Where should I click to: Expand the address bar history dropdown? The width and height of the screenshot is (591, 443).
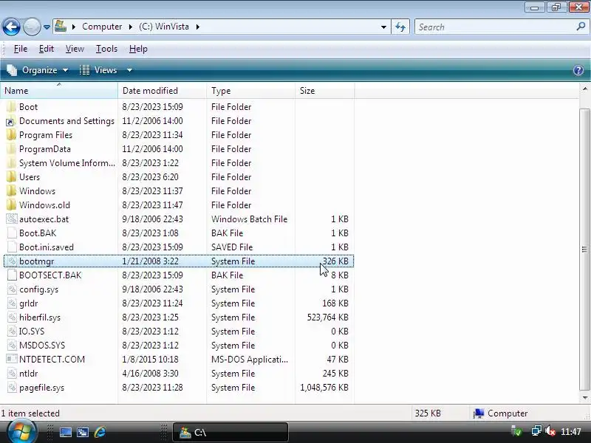(x=383, y=27)
